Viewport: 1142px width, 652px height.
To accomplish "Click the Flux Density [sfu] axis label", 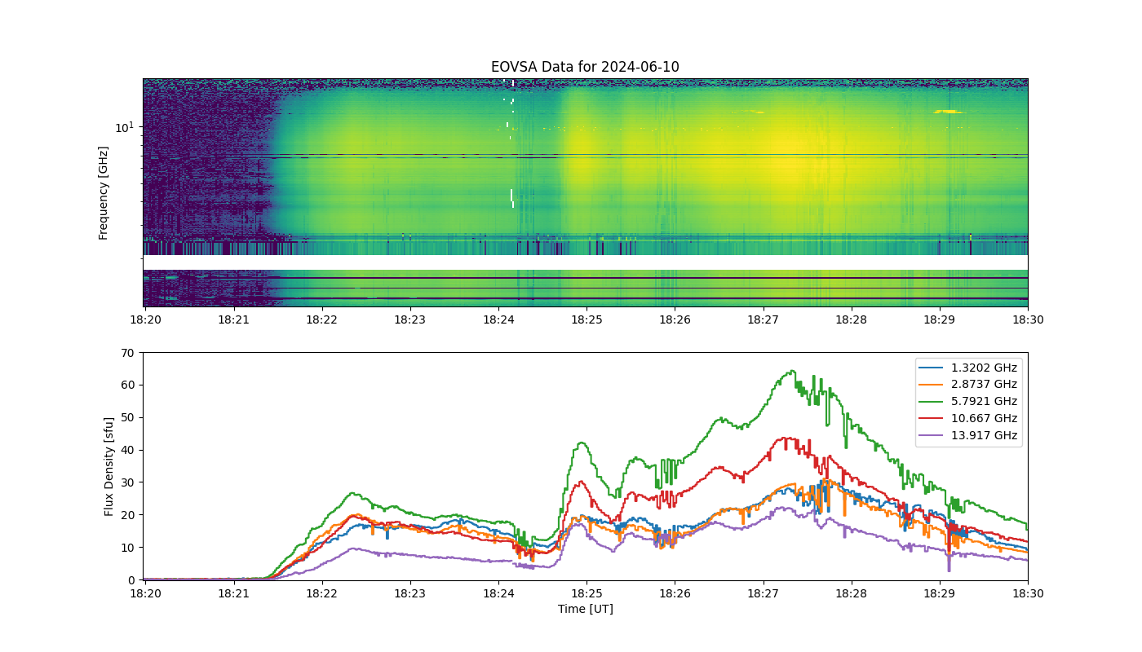I will 109,466.
